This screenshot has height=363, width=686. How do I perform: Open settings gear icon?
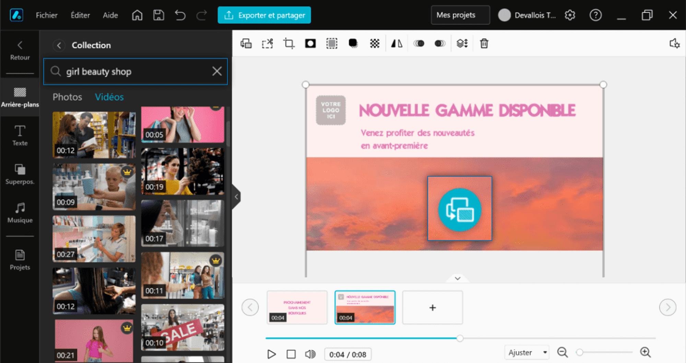[570, 15]
